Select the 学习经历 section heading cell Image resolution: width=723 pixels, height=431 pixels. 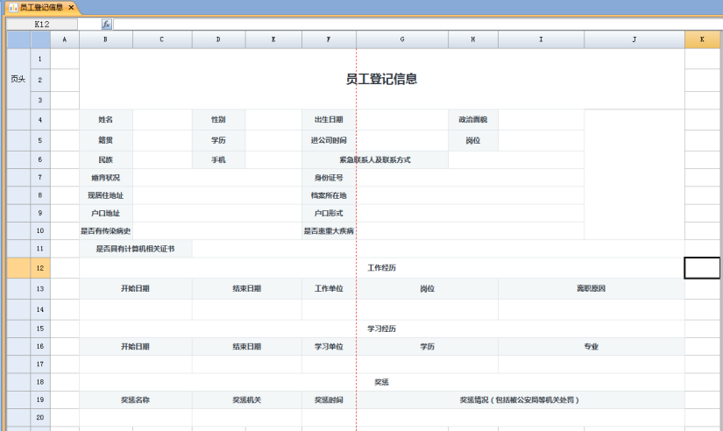pyautogui.click(x=381, y=329)
